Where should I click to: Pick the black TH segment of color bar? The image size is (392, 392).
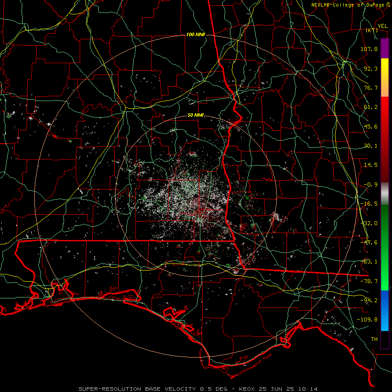[385, 339]
